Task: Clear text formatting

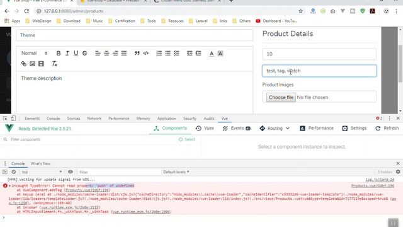Action: [x=54, y=64]
